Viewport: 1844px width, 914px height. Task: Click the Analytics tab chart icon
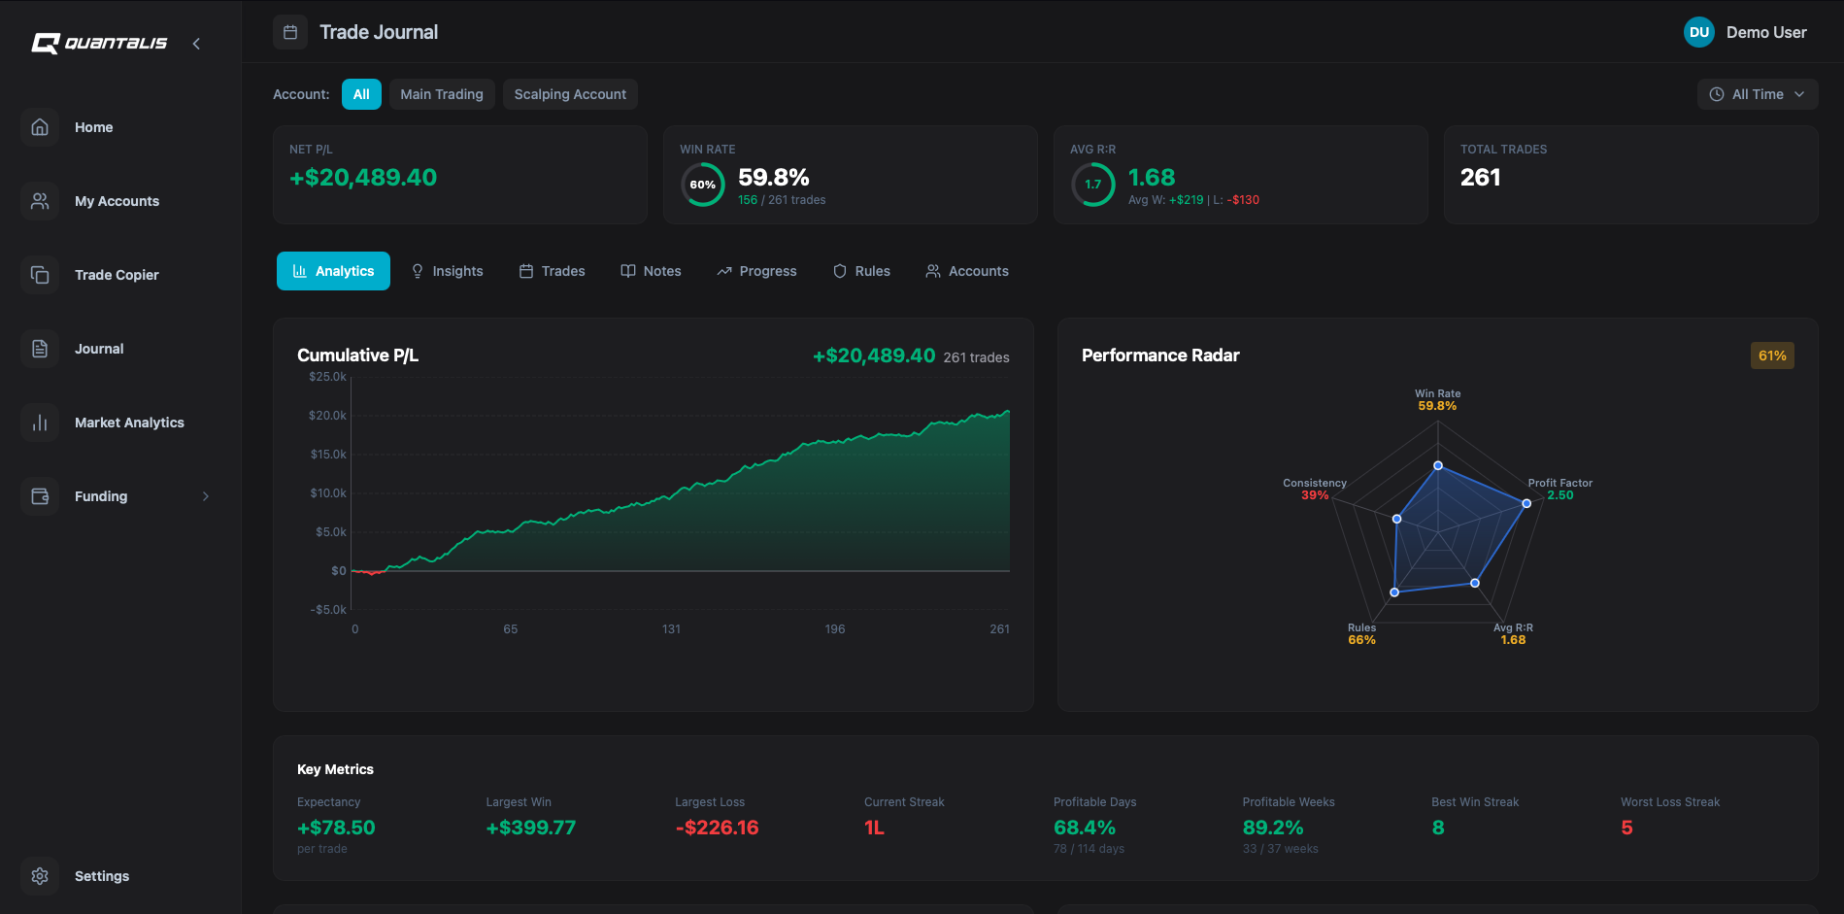[x=300, y=271]
